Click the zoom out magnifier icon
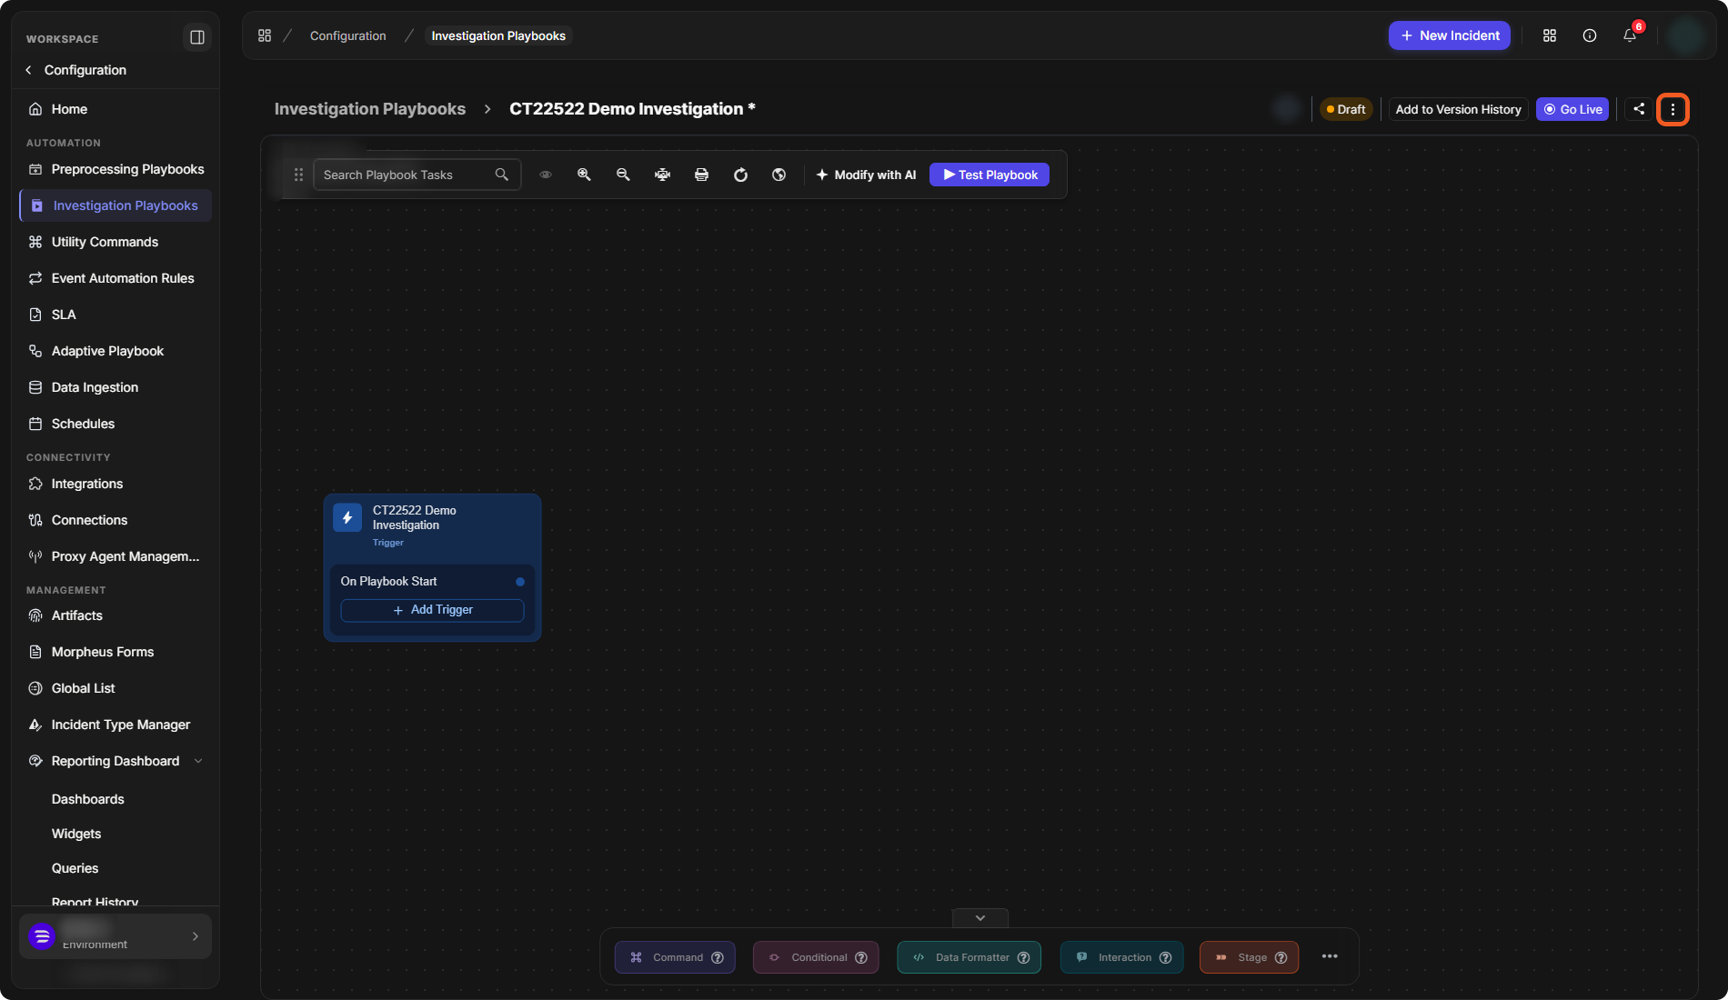Viewport: 1728px width, 1000px height. pos(623,175)
